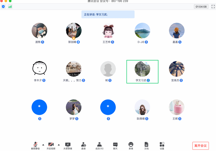Open Share Screen (共享屏幕)
This screenshot has width=216, height=151.
point(68,146)
